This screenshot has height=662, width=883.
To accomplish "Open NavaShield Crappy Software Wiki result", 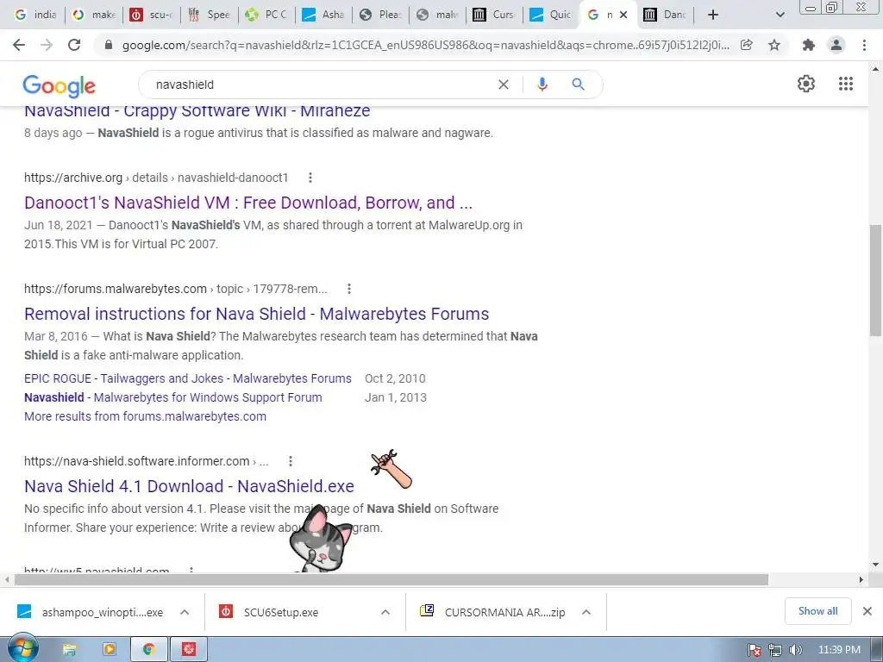I will click(x=197, y=111).
